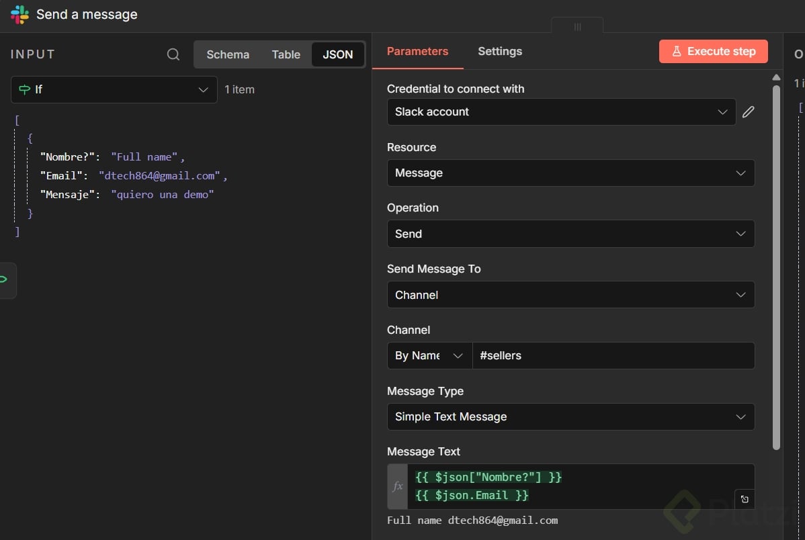The image size is (805, 540).
Task: Expand the Operation Send dropdown
Action: (x=570, y=234)
